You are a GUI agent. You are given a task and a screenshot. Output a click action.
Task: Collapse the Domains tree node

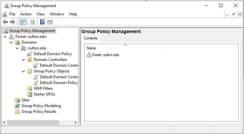11,42
